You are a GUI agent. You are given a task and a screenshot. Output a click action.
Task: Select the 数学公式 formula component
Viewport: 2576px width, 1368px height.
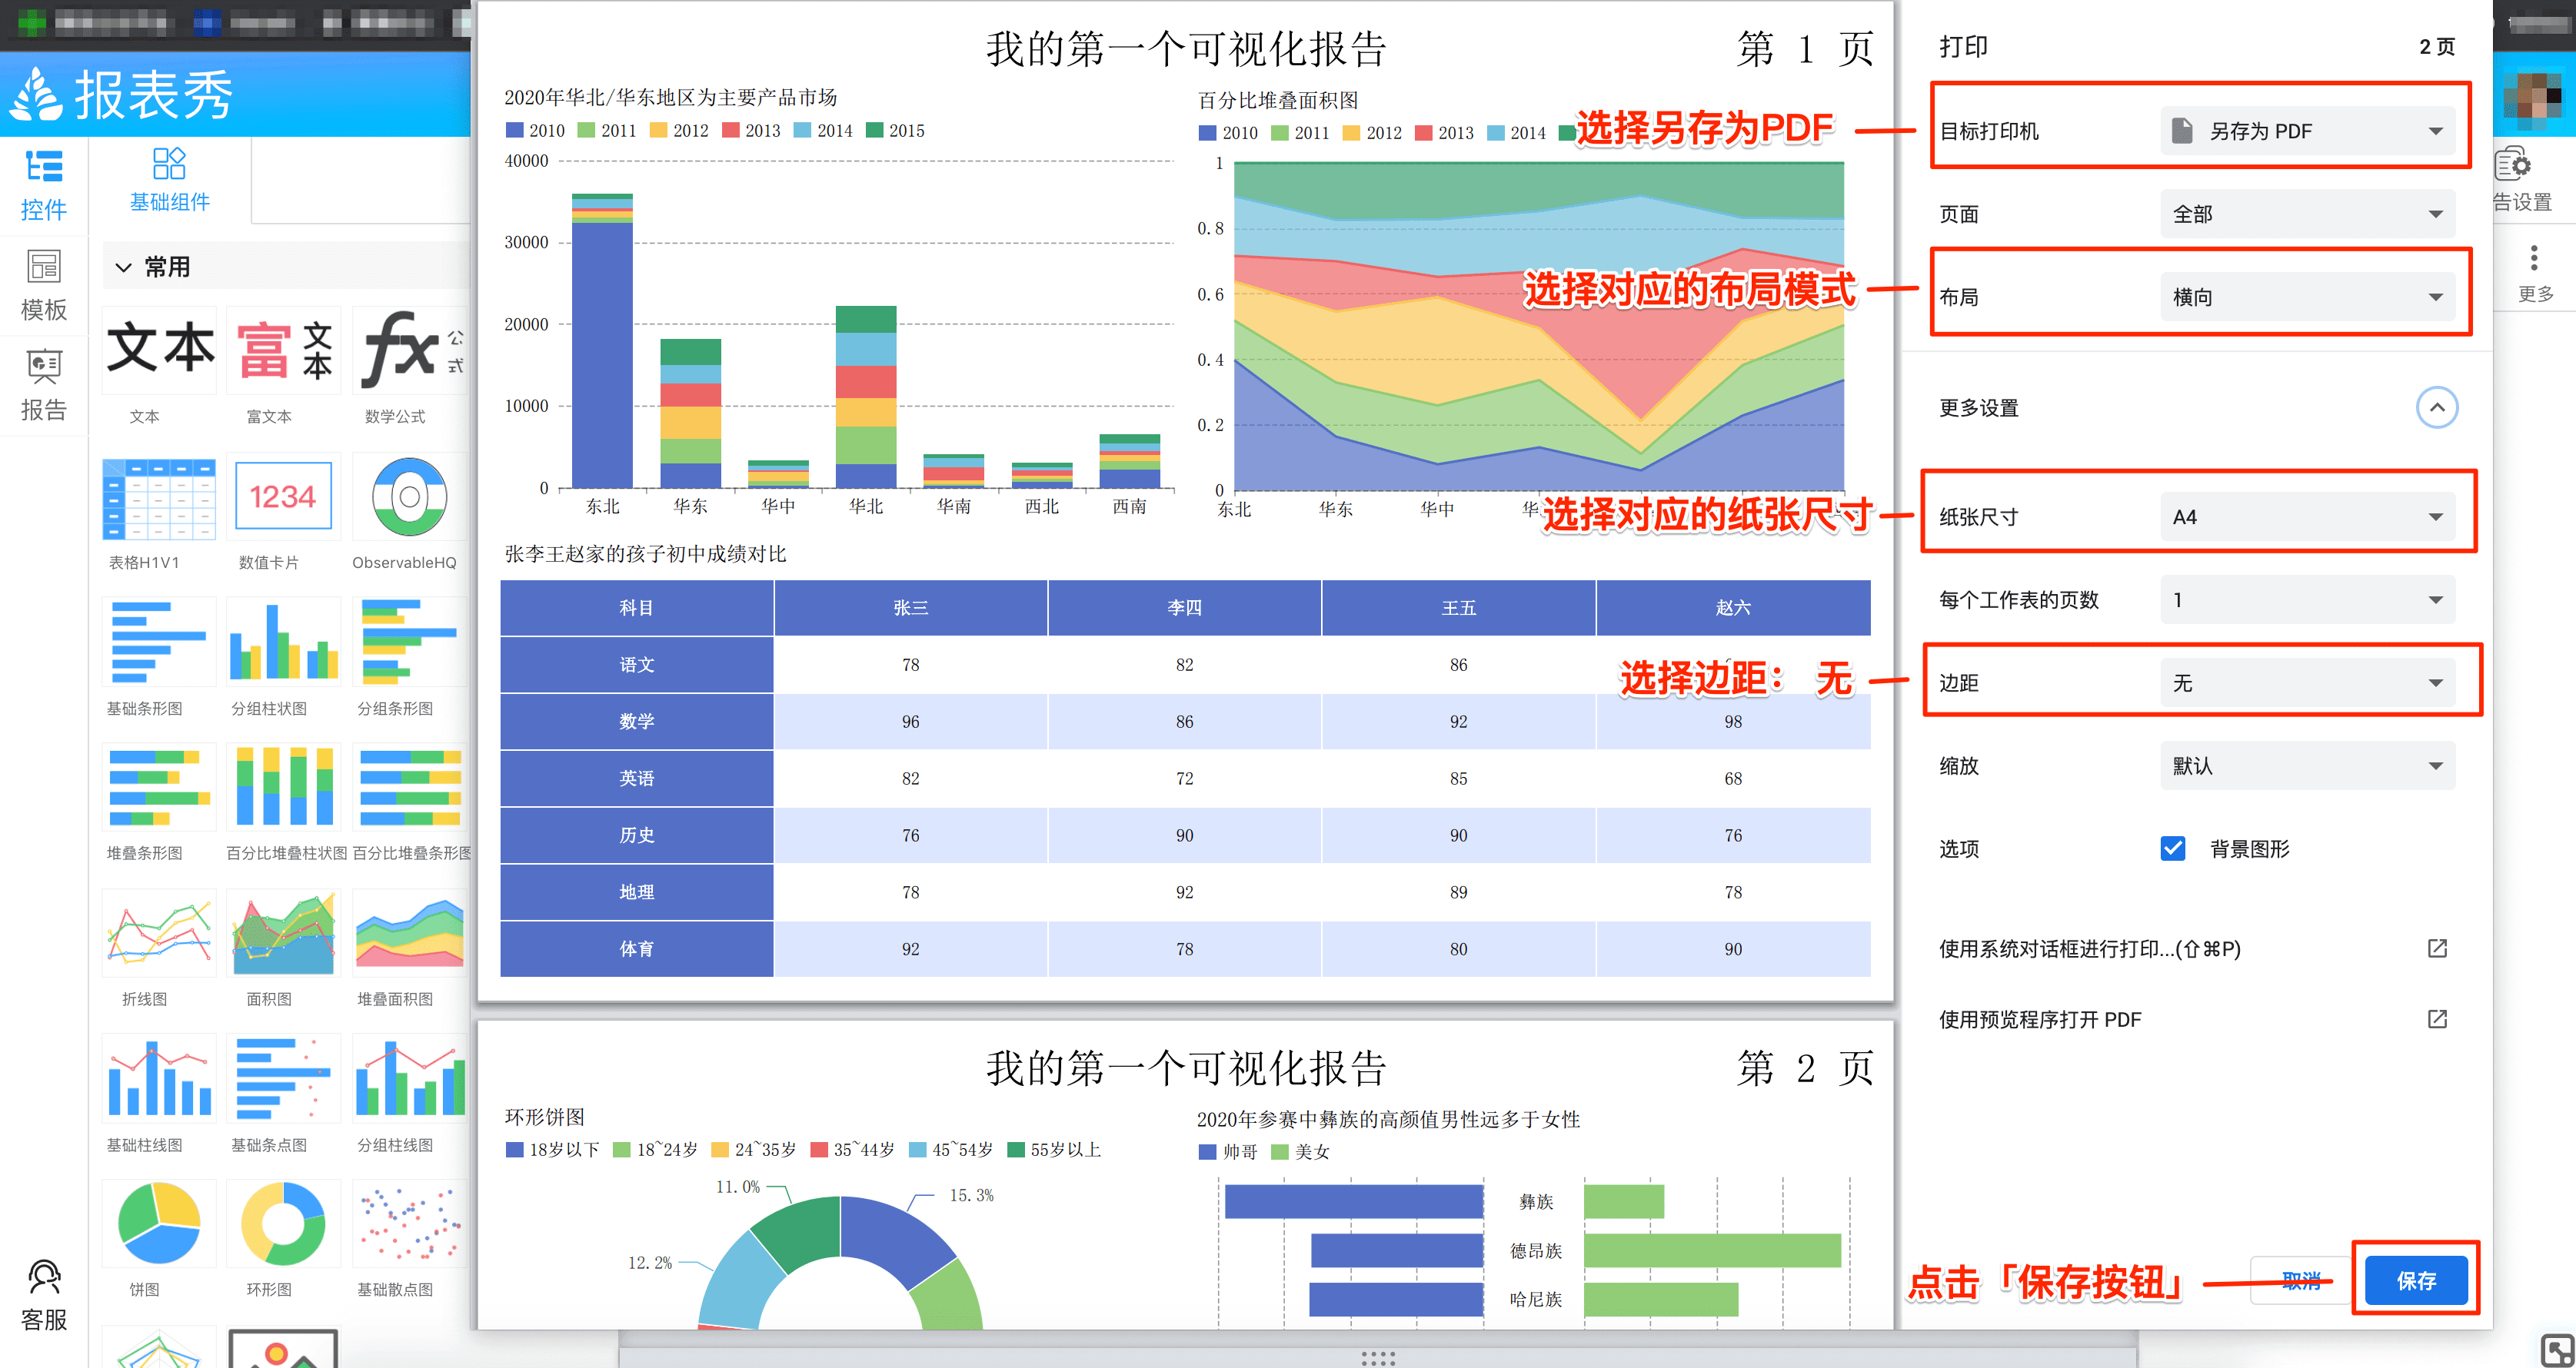(x=409, y=350)
